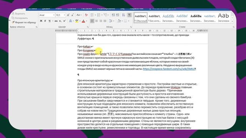
Task: Expand the full styles gallery (More arrow)
Action: (232, 21)
